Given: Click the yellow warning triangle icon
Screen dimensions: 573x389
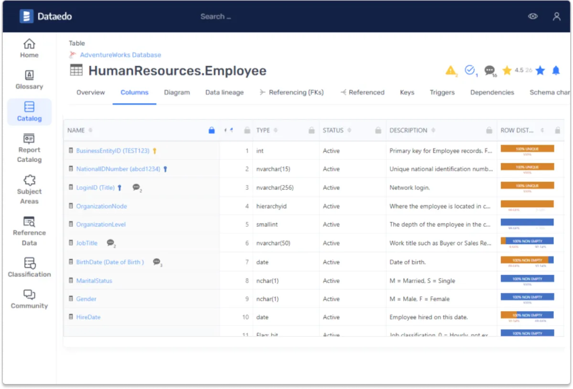Looking at the screenshot, I should click(x=451, y=71).
